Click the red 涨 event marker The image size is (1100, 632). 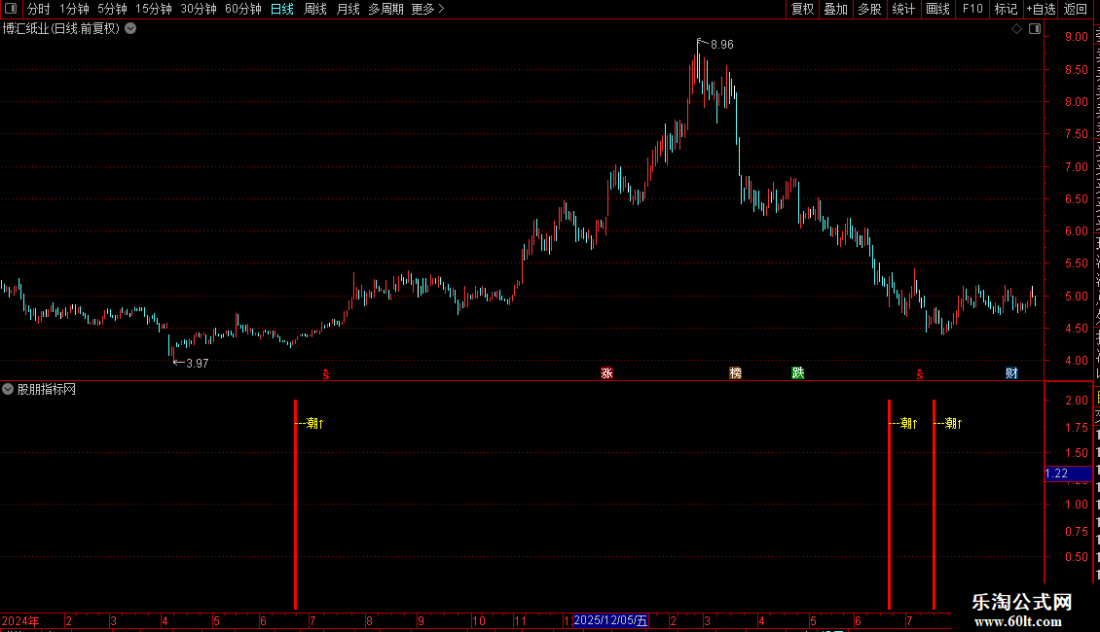tap(606, 372)
